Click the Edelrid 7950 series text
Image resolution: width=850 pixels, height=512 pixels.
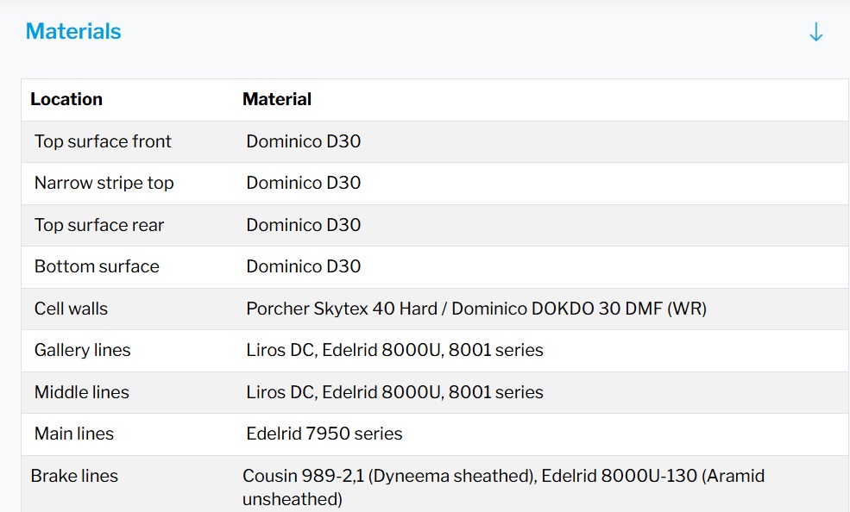[324, 434]
